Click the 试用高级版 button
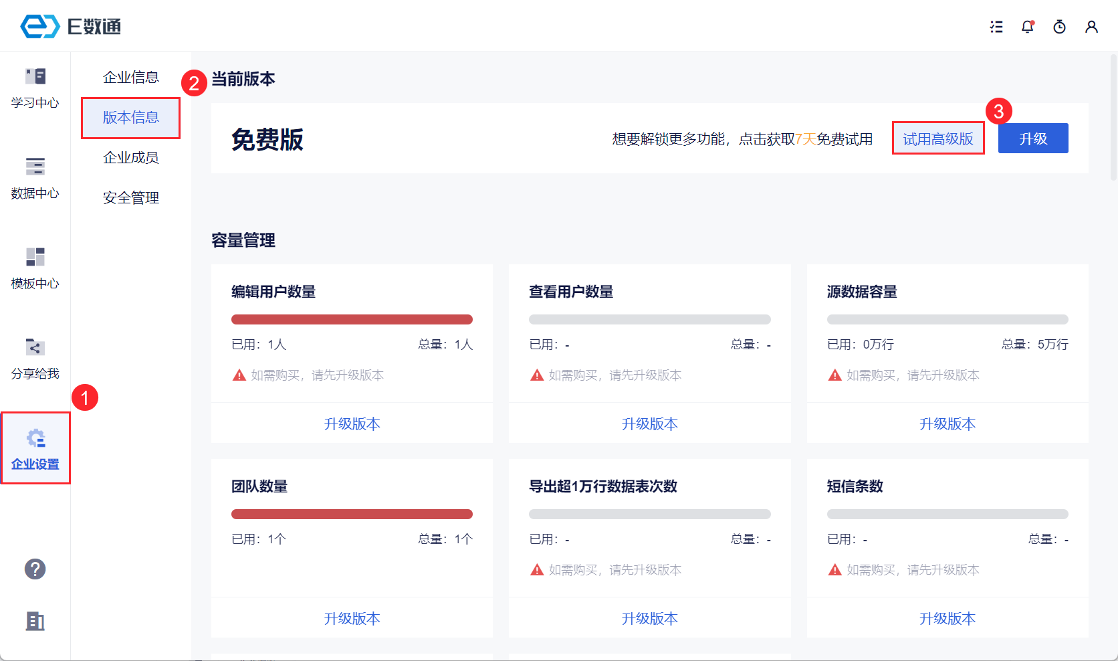 (x=937, y=139)
